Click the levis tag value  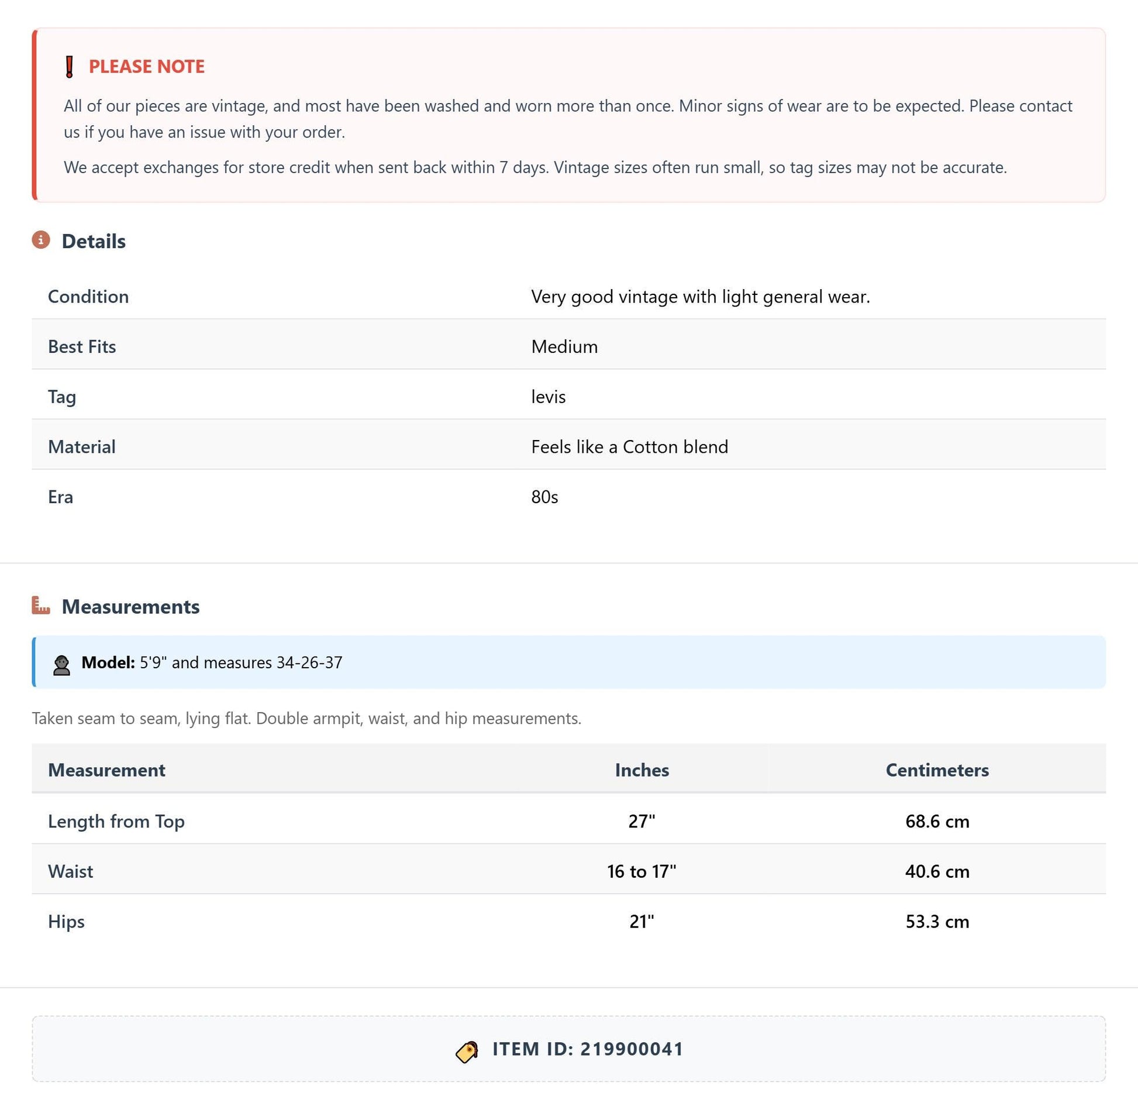click(548, 397)
